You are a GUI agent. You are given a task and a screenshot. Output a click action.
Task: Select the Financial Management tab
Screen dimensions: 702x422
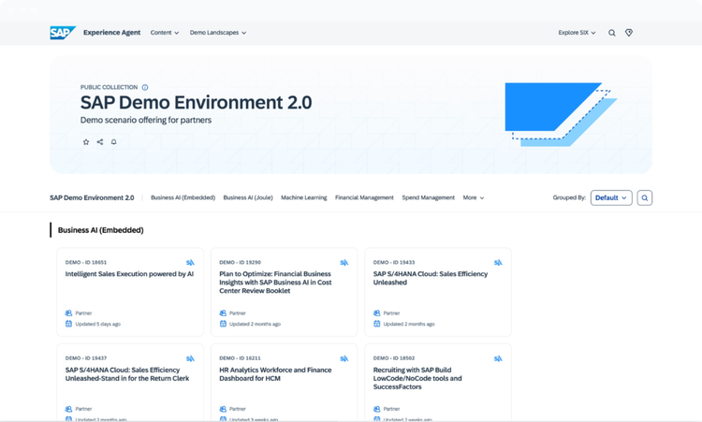pos(364,197)
